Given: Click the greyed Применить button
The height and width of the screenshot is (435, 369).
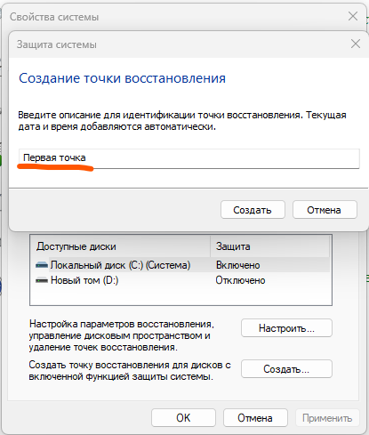Looking at the screenshot, I should tap(327, 418).
